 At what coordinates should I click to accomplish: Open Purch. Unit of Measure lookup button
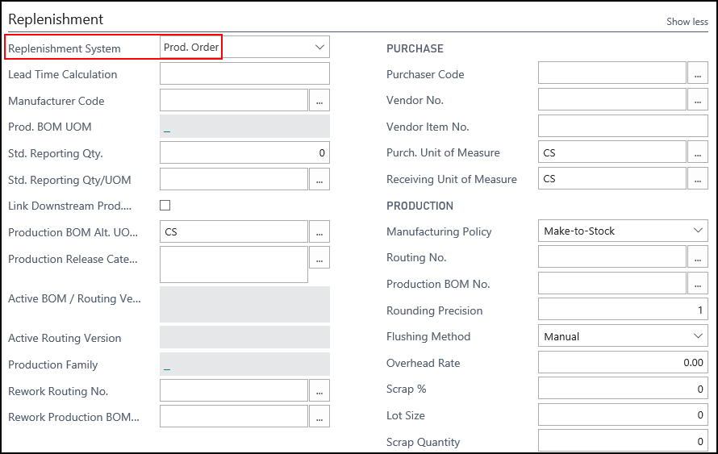tap(698, 152)
